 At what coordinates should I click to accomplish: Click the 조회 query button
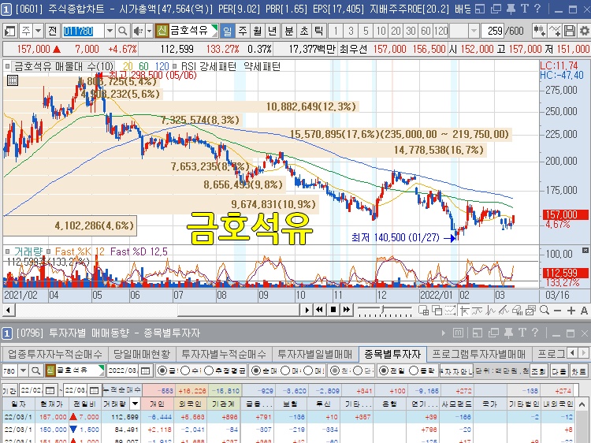tap(539, 371)
